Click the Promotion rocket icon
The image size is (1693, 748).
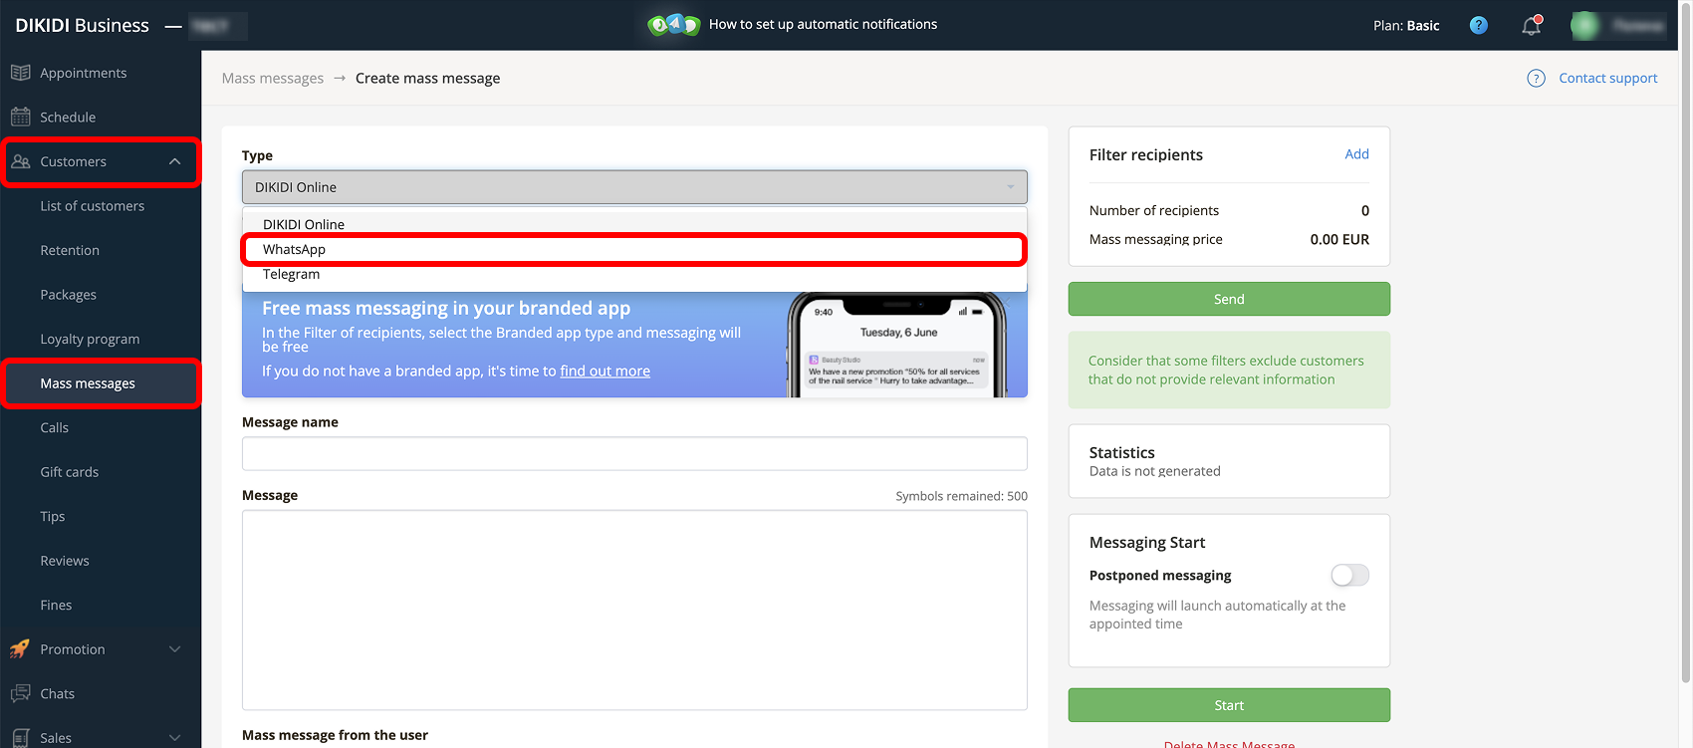[x=20, y=649]
